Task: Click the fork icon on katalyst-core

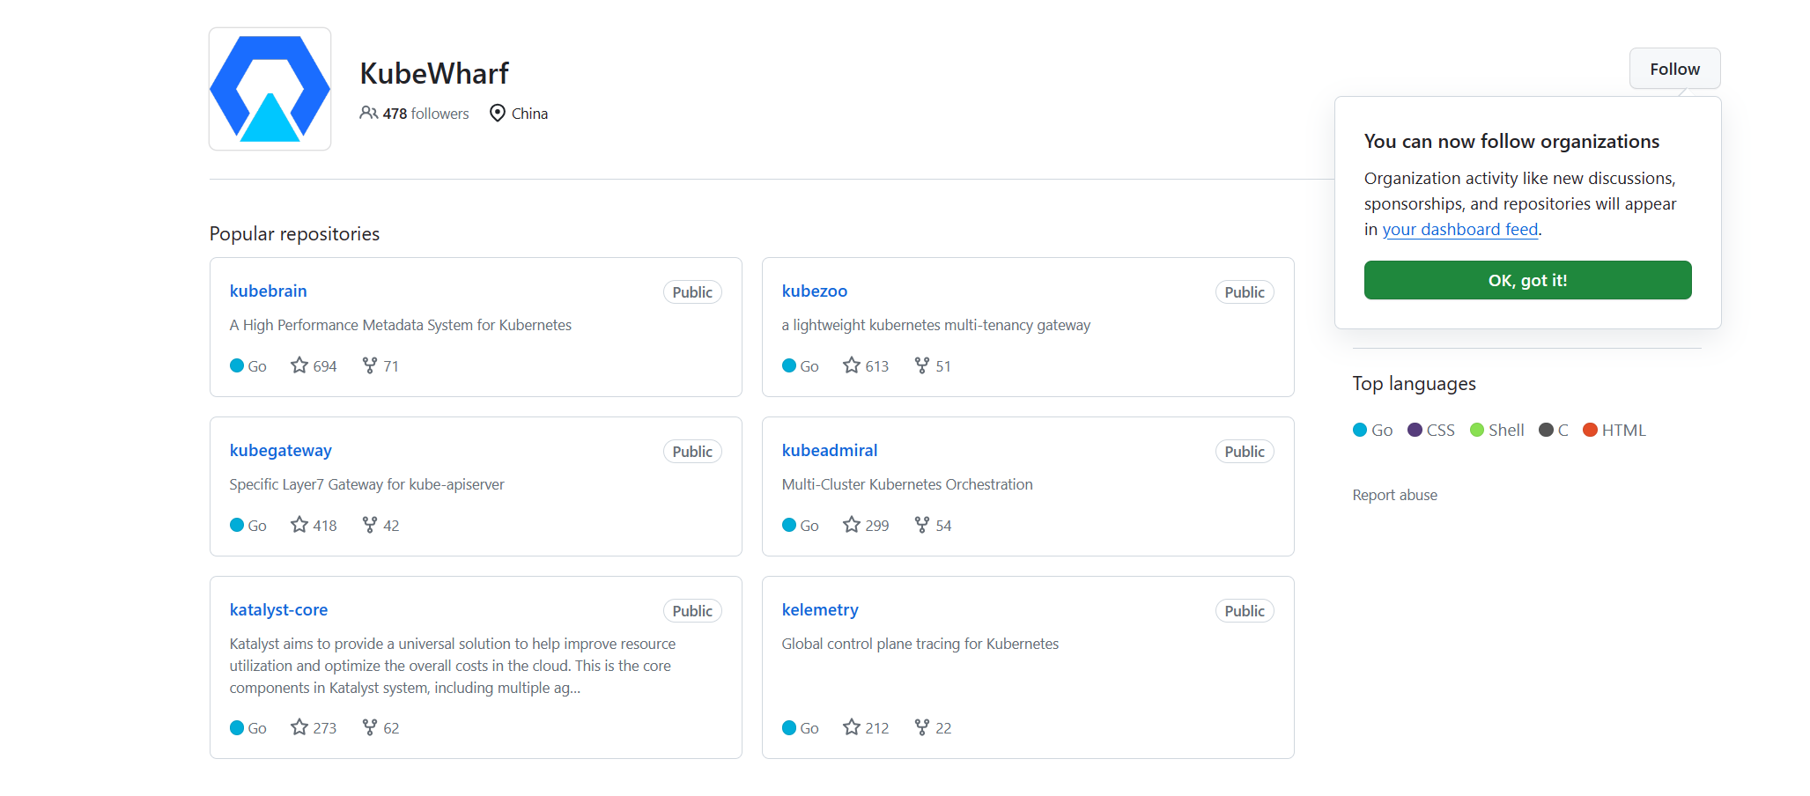Action: 370,727
